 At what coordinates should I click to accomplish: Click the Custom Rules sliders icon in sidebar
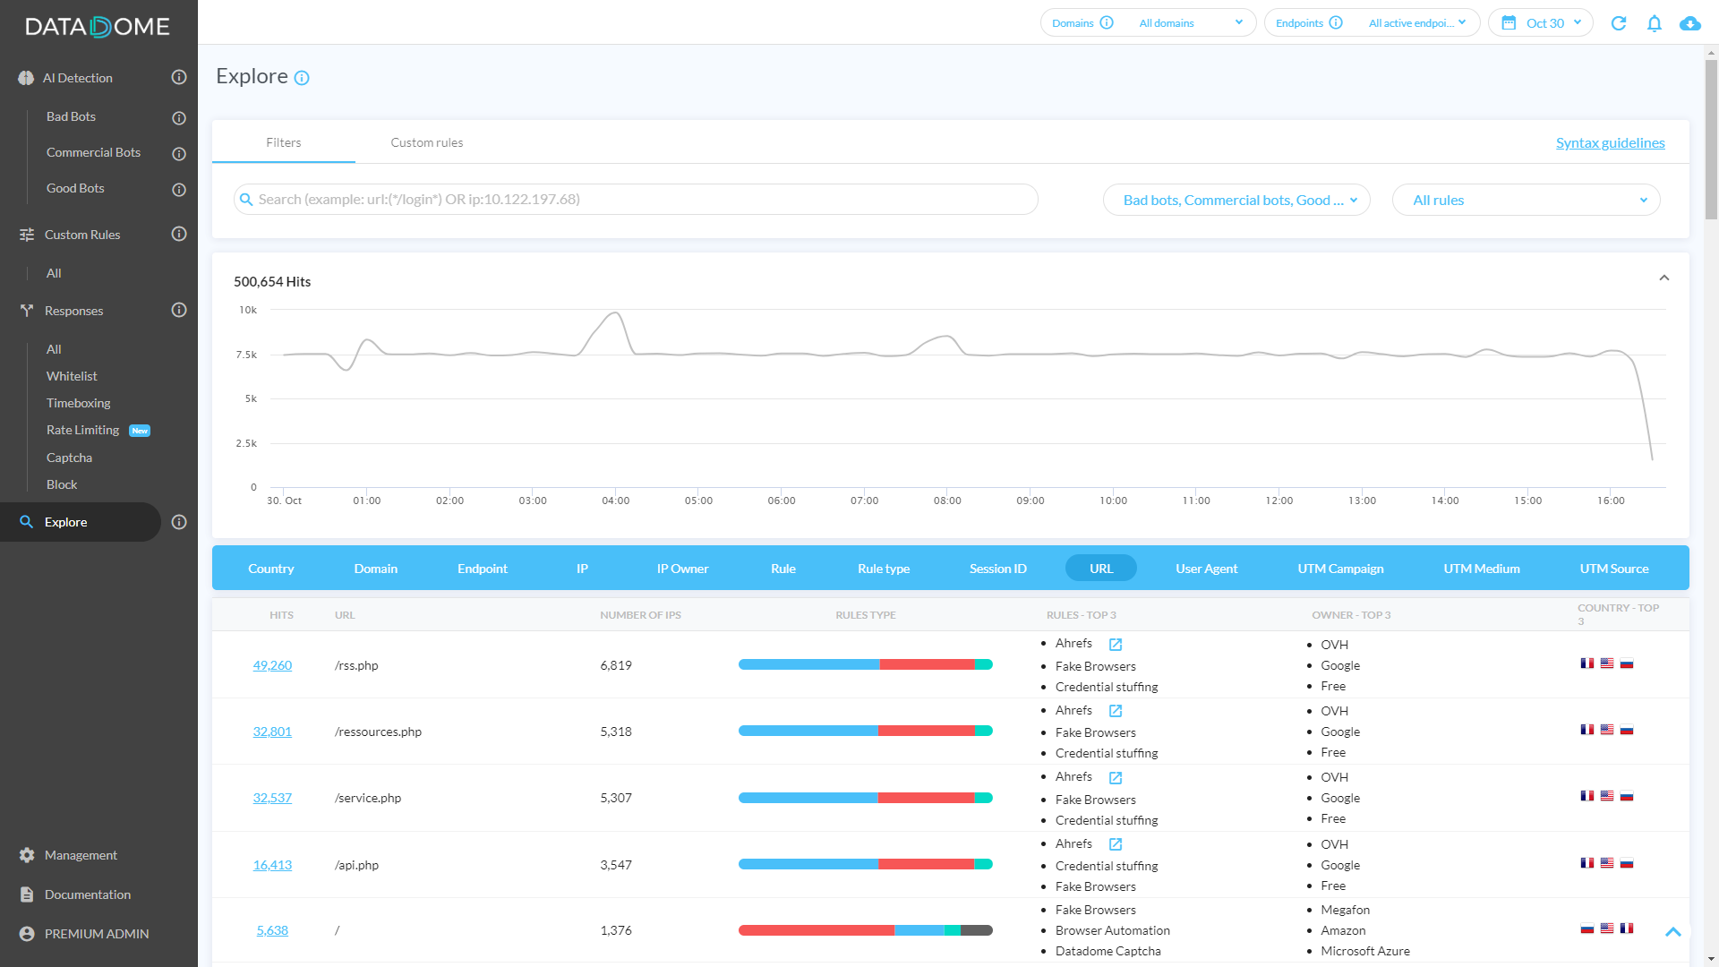(25, 234)
